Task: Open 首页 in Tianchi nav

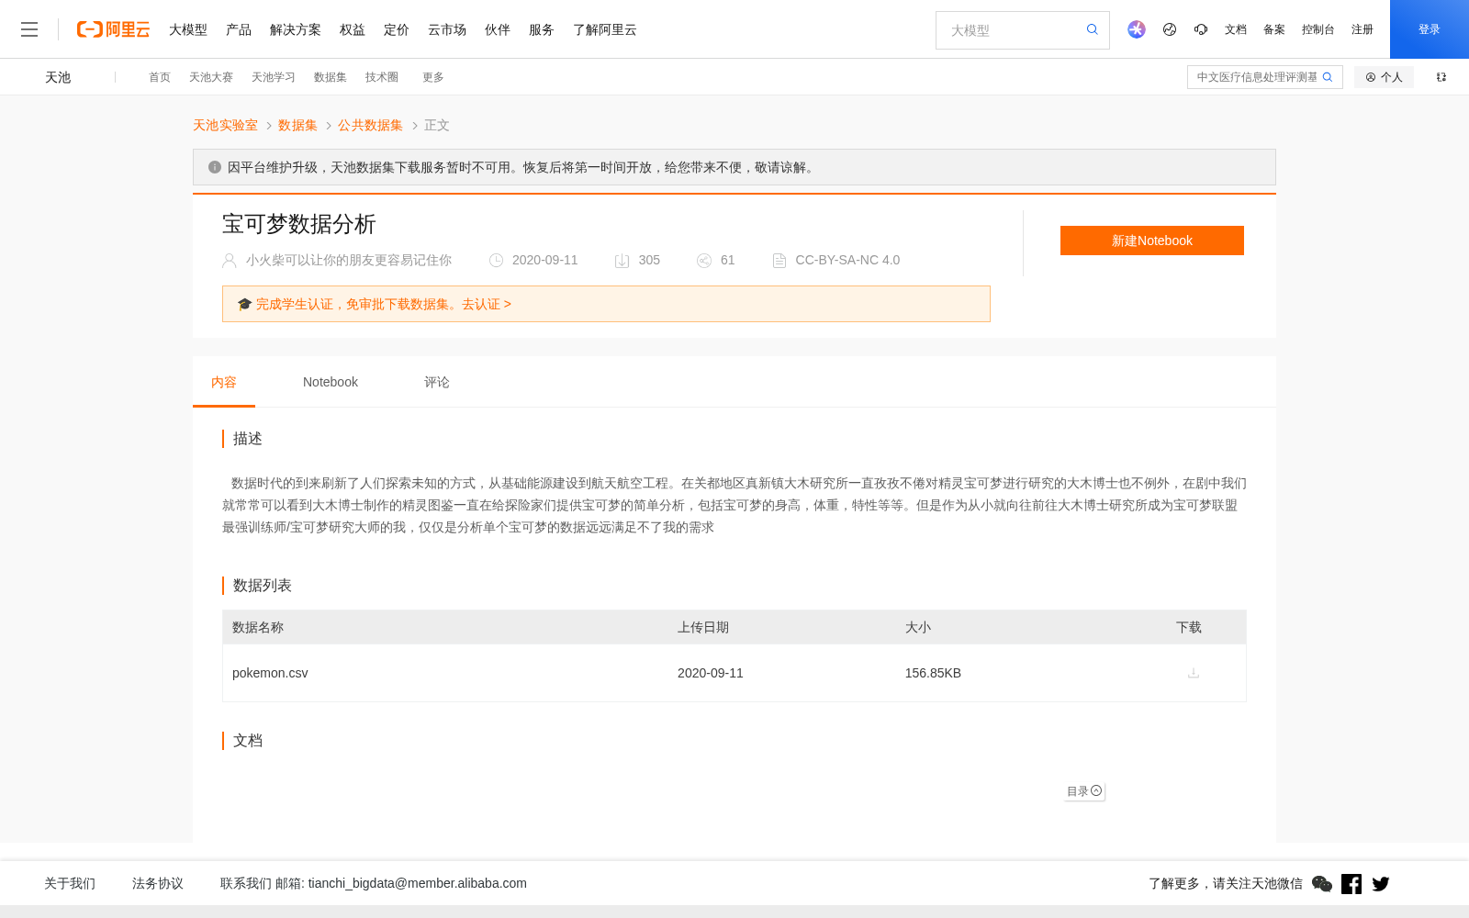Action: [x=160, y=77]
